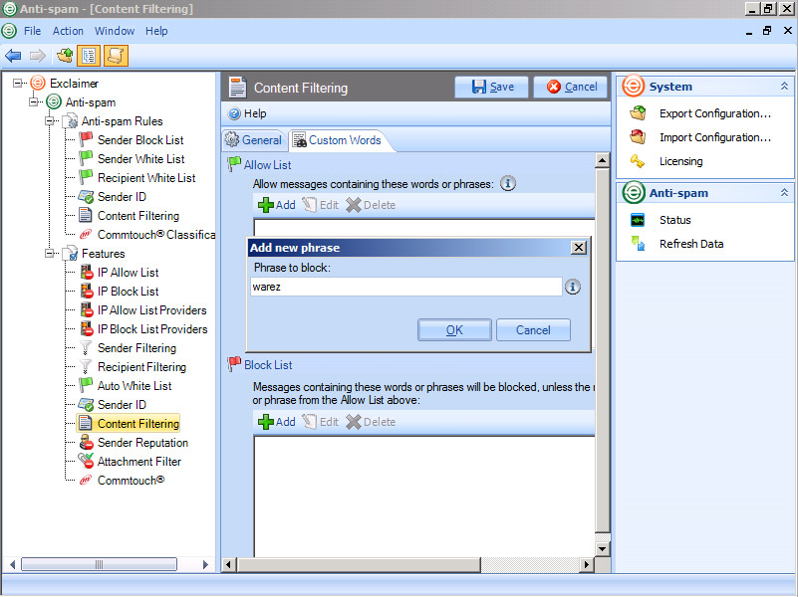
Task: Click Status in the Anti-spam pane
Action: (674, 220)
